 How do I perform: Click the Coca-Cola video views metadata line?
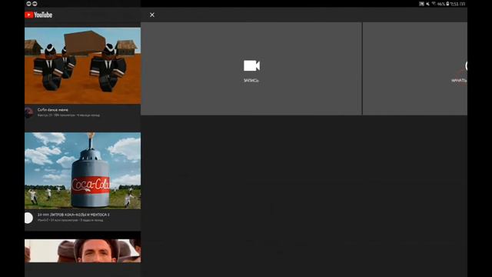(x=70, y=220)
